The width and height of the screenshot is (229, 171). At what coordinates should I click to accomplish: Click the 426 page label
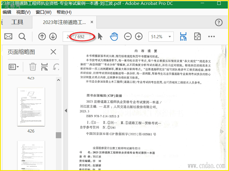31,131
